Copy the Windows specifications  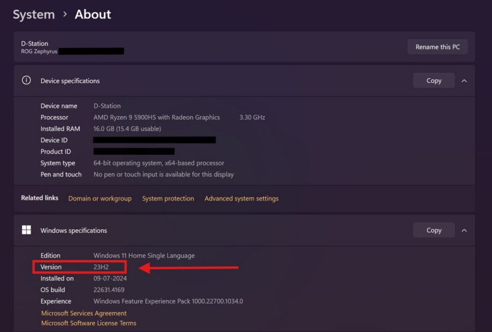pyautogui.click(x=434, y=231)
